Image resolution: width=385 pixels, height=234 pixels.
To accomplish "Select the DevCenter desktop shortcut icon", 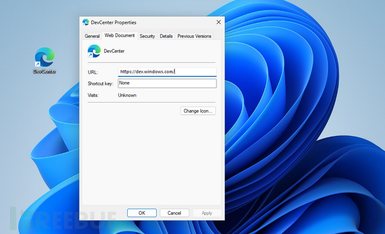I will point(45,57).
